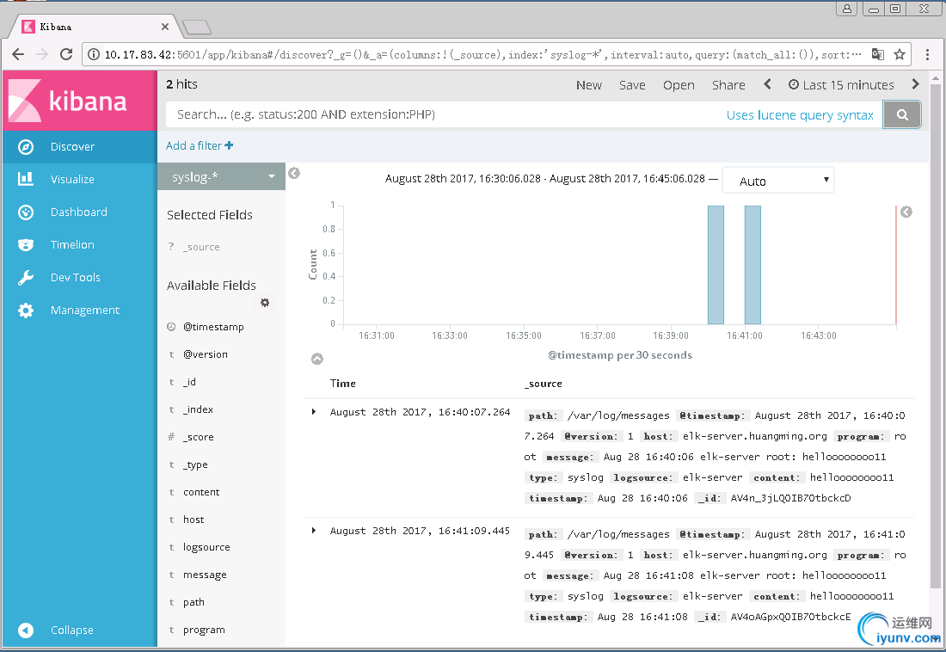Reload the page in the browser

click(x=66, y=54)
